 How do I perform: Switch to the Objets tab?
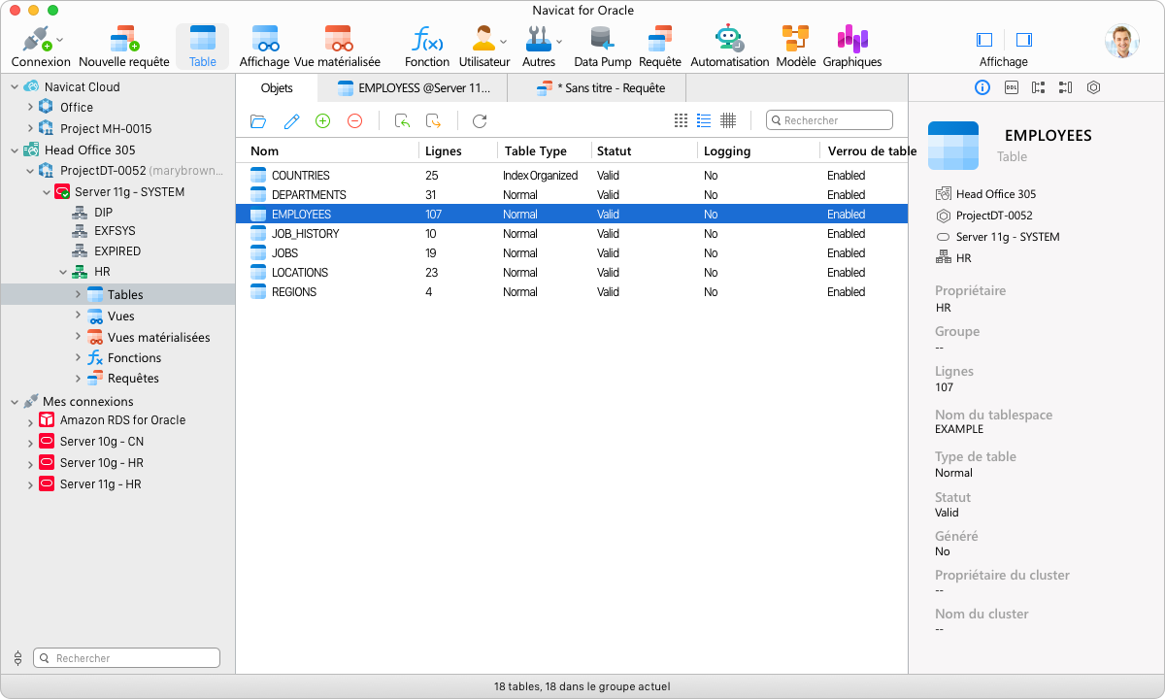tap(277, 87)
